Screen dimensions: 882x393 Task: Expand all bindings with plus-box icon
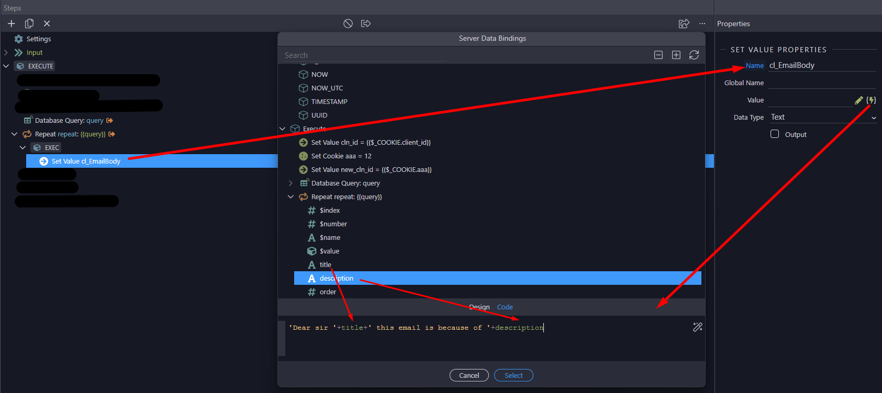pyautogui.click(x=676, y=55)
